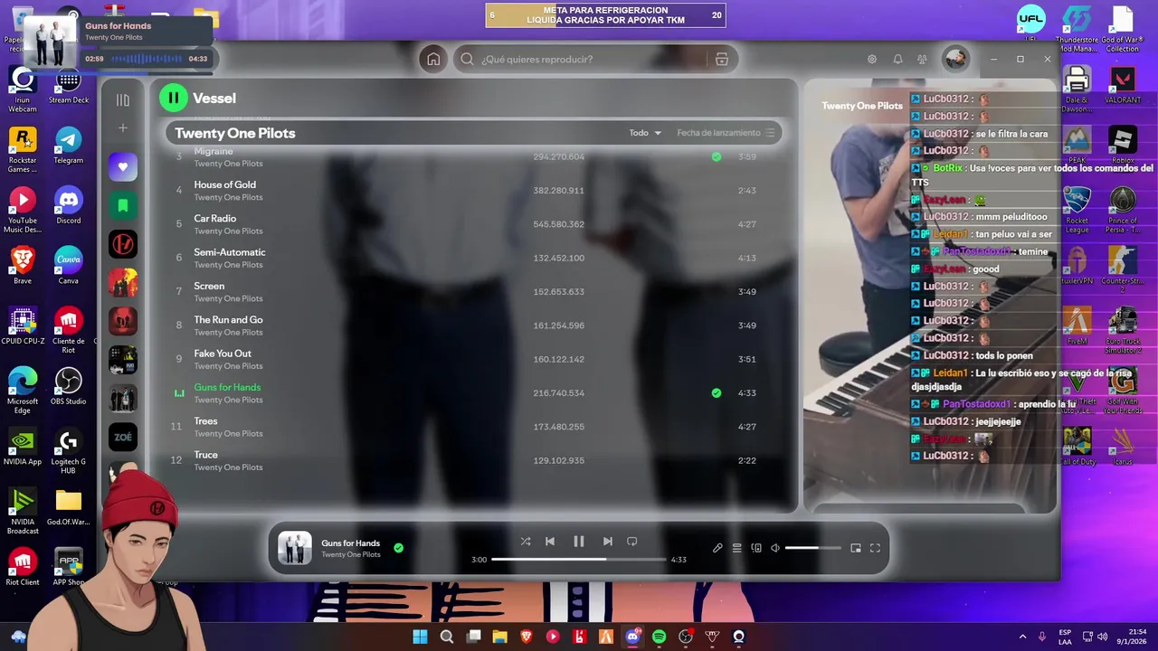Click Twenty One Pilots label on video panel
Screen dimensions: 1158x651
pos(862,106)
